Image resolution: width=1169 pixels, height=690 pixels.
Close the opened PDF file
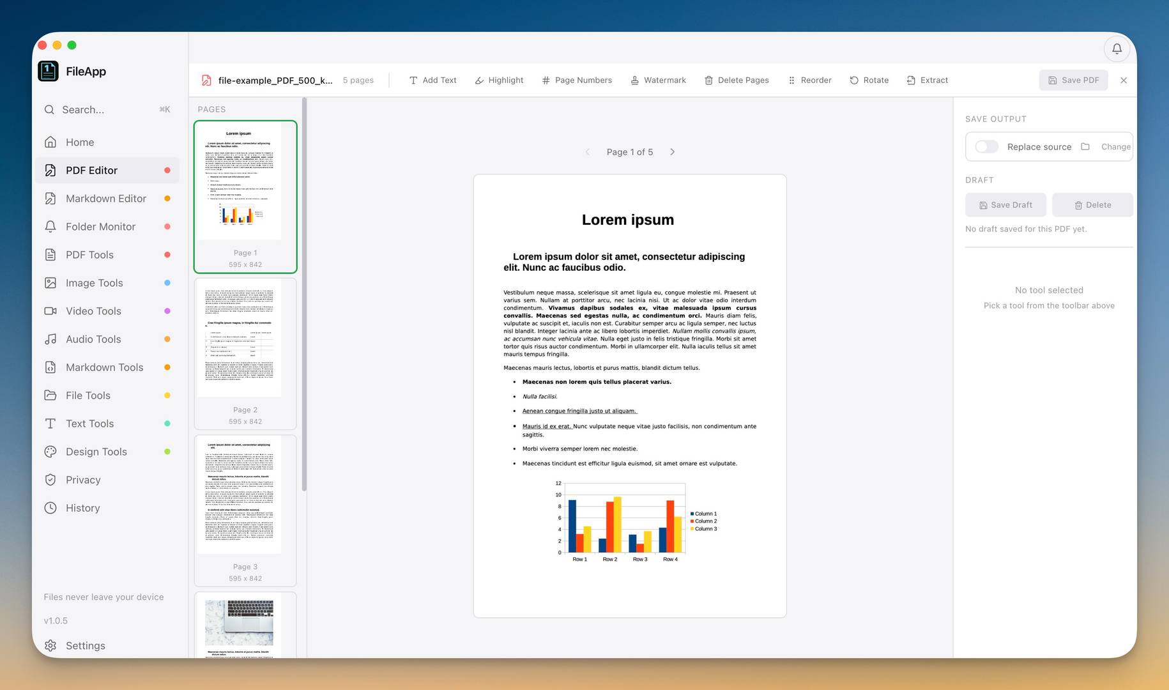click(x=1124, y=80)
